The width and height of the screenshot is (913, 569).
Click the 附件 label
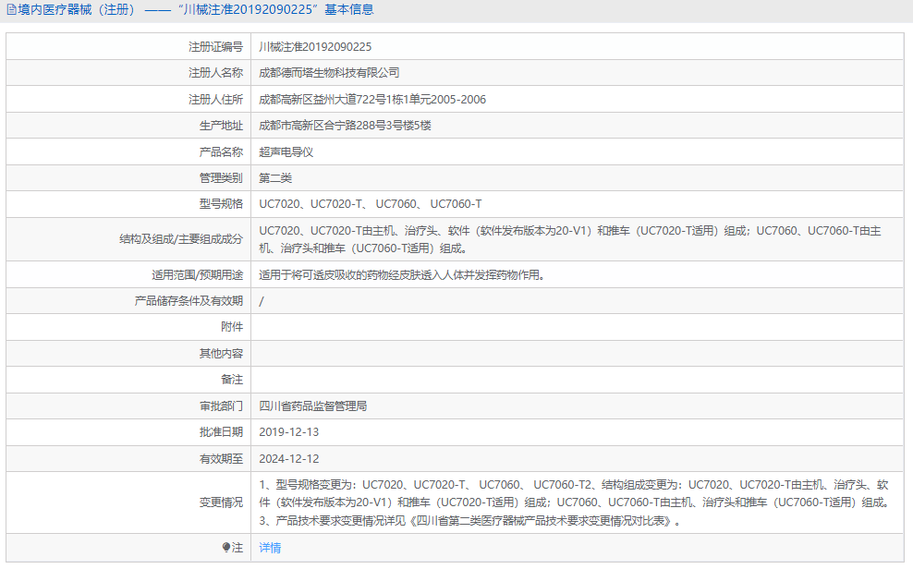coord(232,326)
